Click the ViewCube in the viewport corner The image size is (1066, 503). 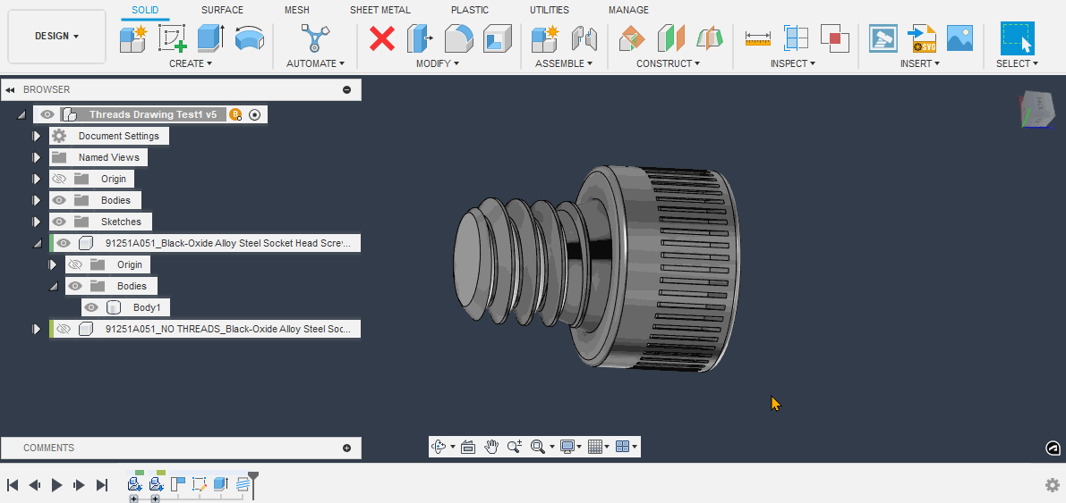tap(1037, 111)
